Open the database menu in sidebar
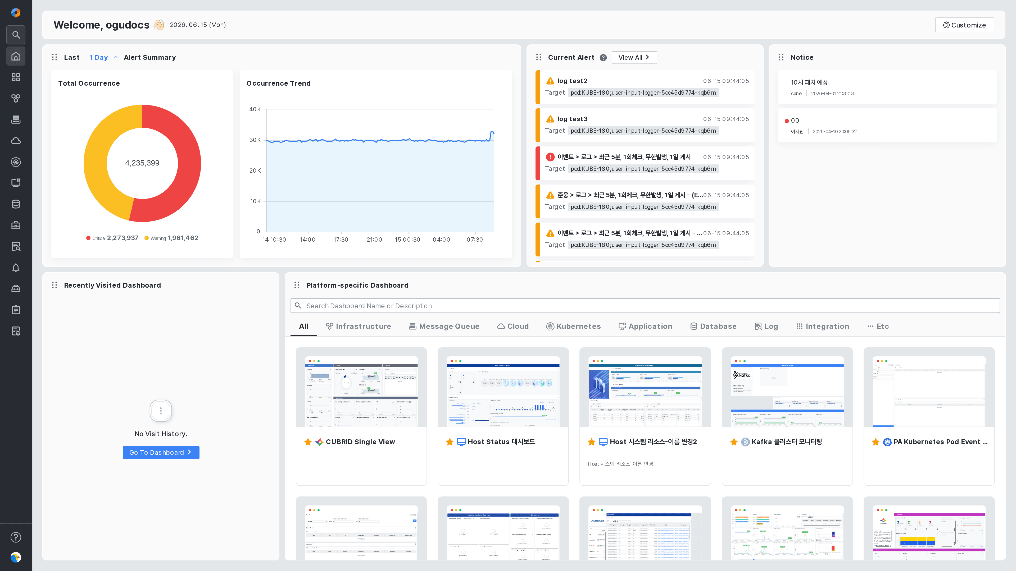The image size is (1016, 571). (16, 204)
